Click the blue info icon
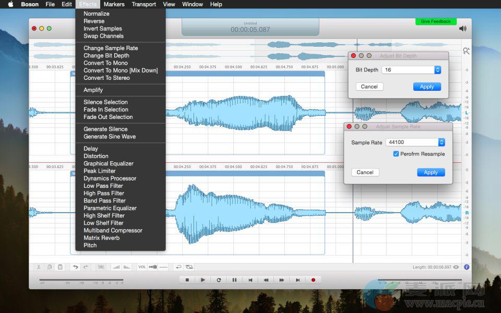The image size is (501, 313). coord(466,267)
